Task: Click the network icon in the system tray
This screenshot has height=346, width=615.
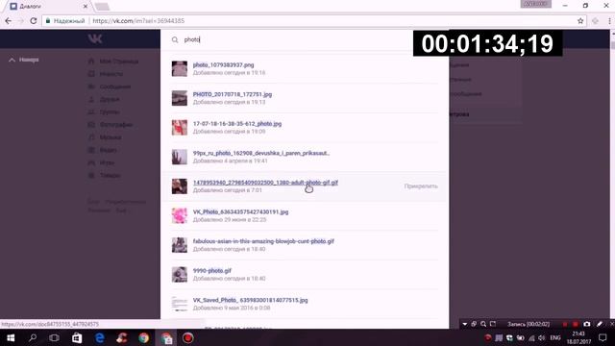Action: point(531,337)
